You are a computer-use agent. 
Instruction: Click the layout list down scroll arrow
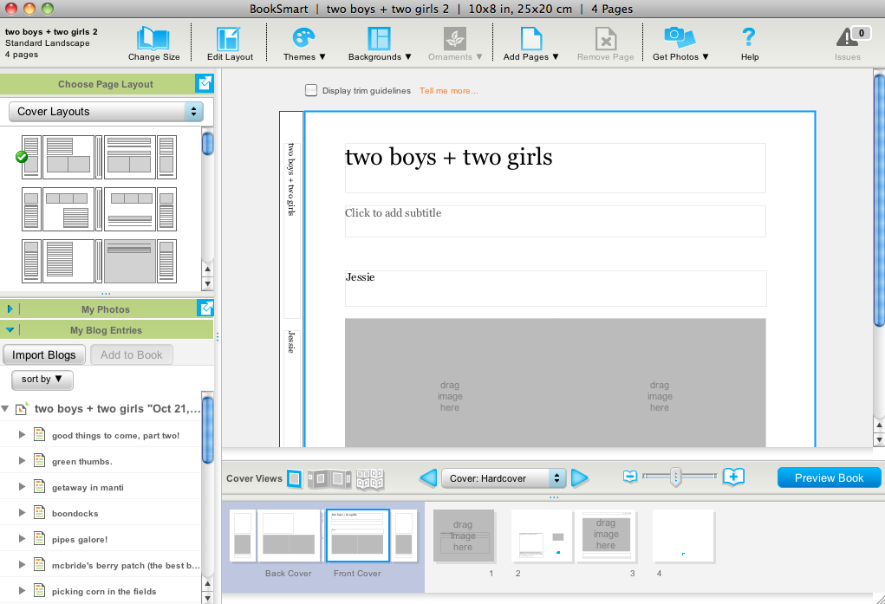click(208, 284)
